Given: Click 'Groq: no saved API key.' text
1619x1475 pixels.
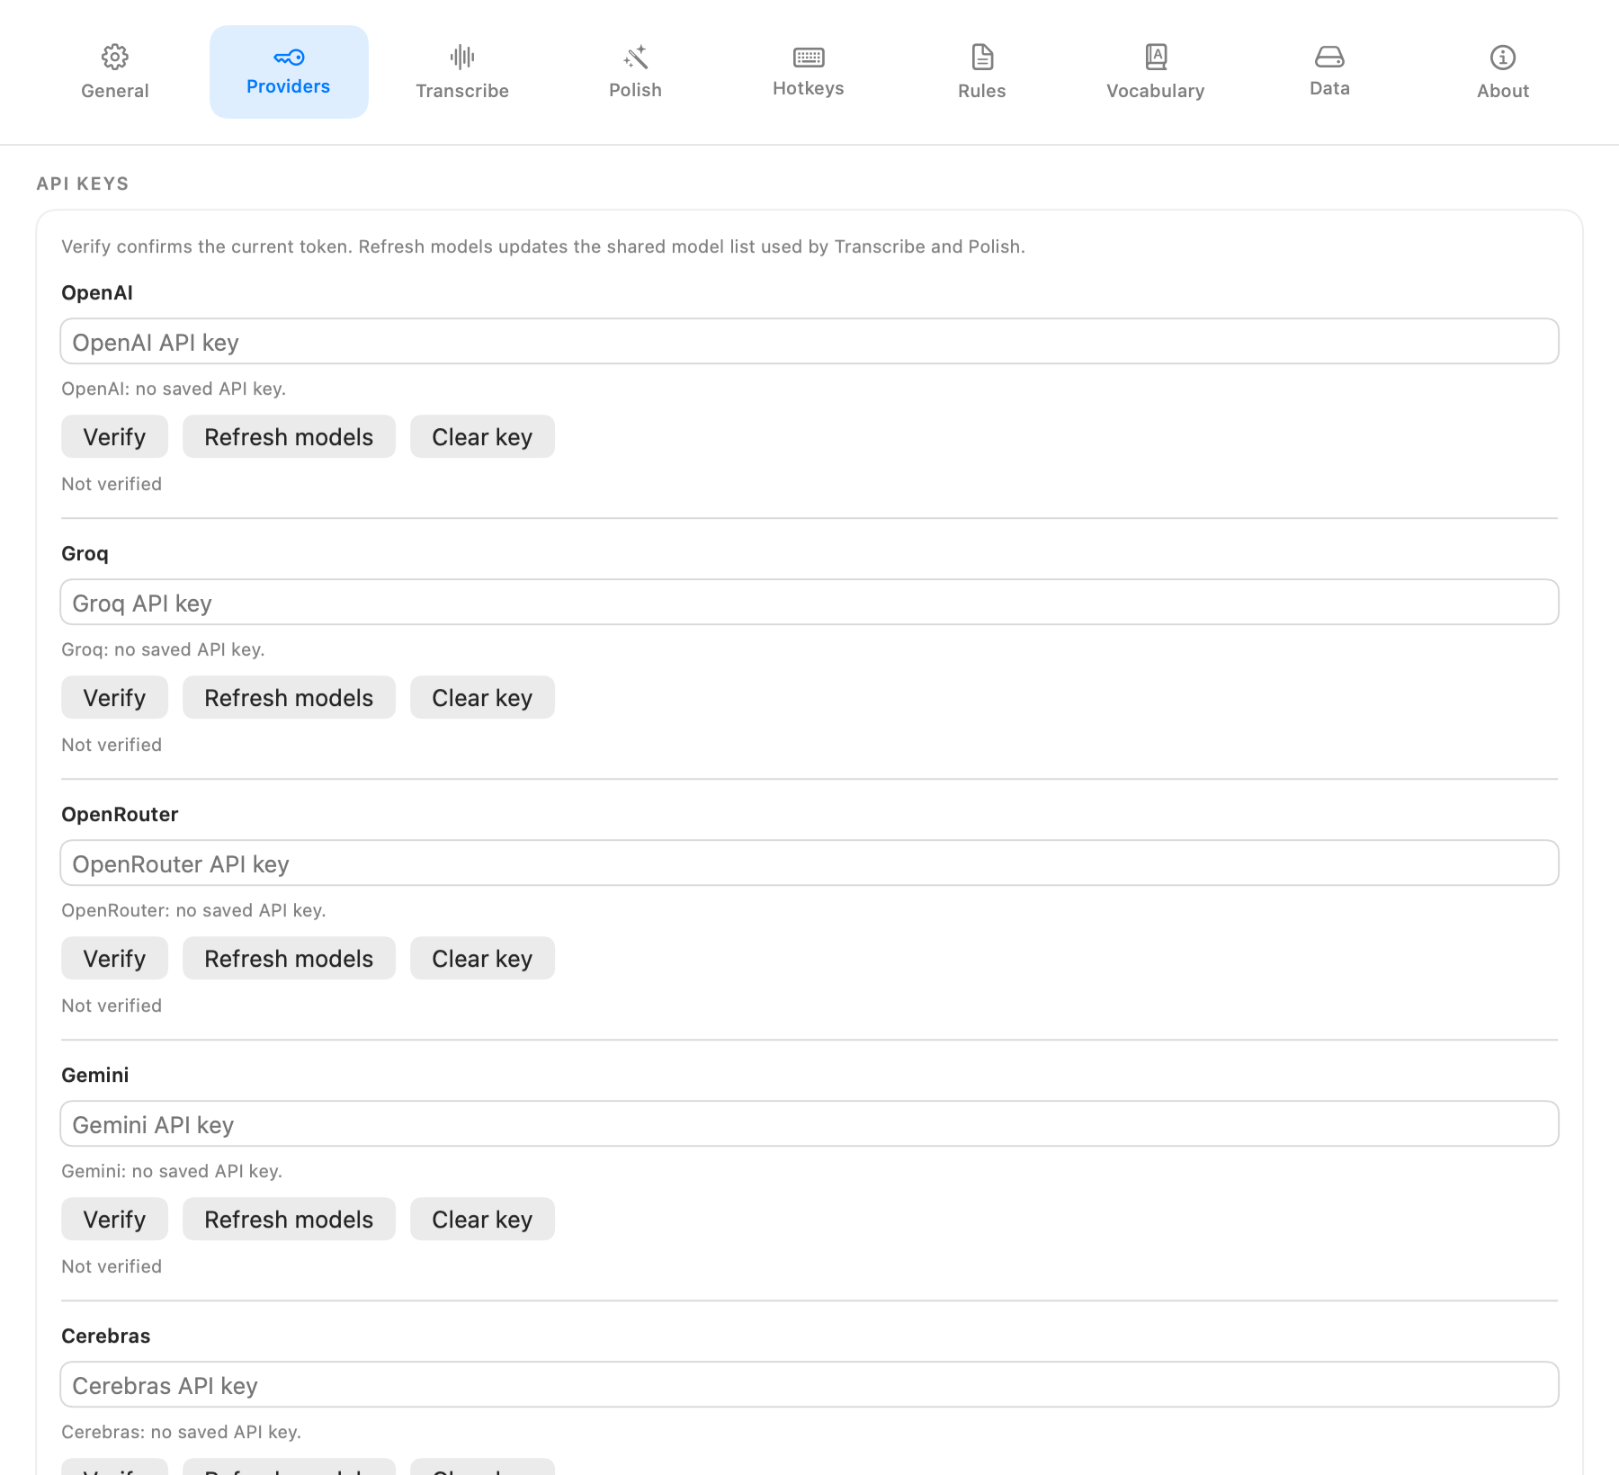Looking at the screenshot, I should [x=163, y=649].
